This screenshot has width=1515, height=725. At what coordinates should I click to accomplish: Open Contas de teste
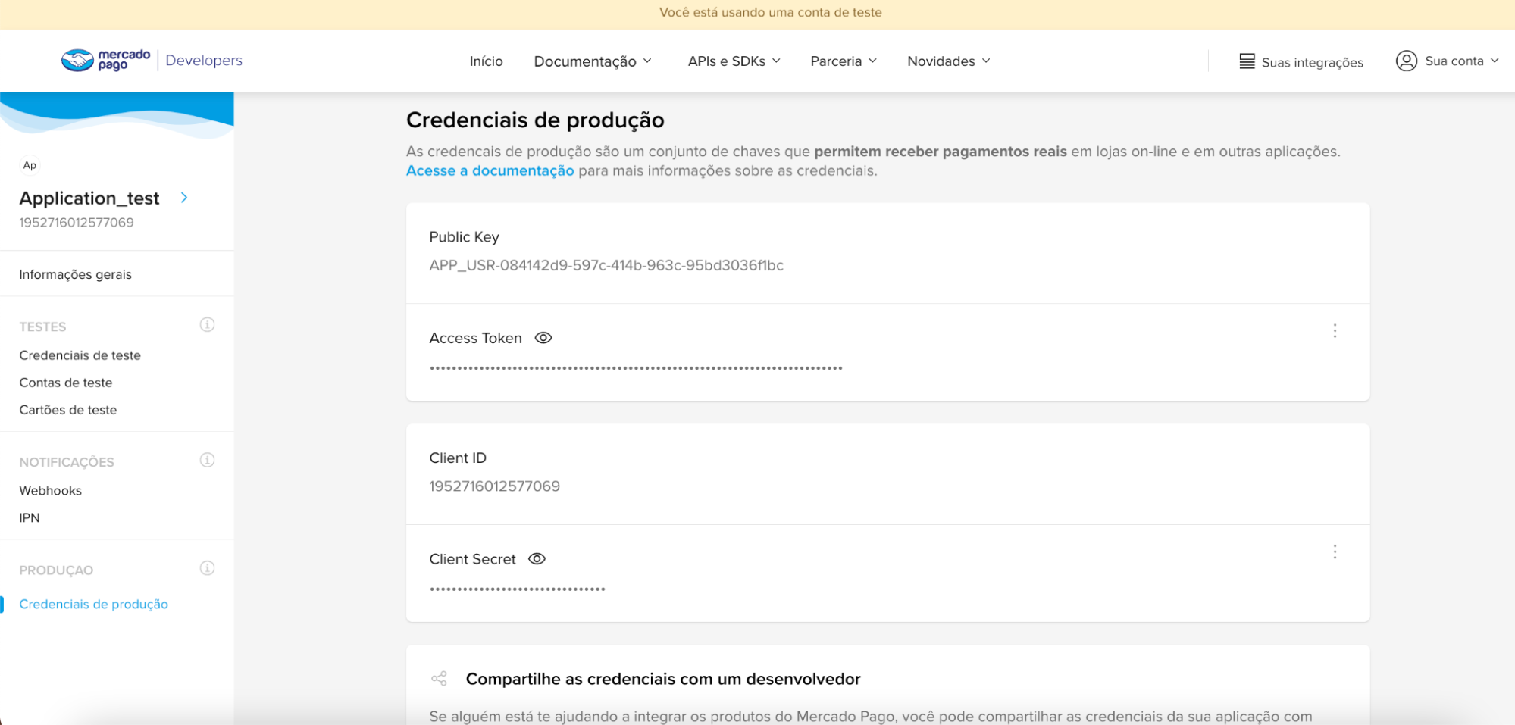[x=65, y=383]
